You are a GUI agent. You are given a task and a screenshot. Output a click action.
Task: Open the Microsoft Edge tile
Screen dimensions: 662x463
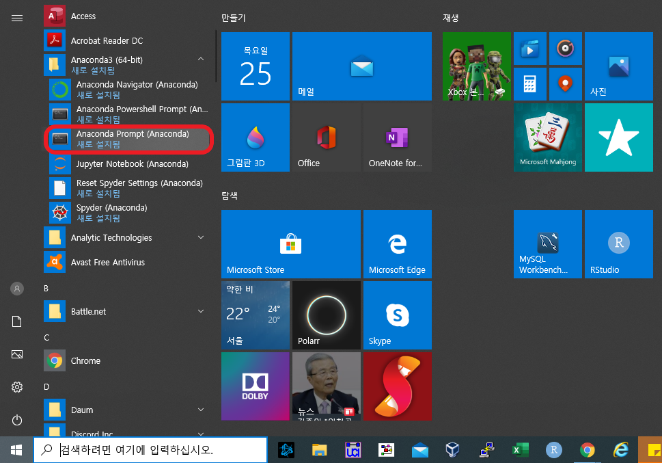coord(398,244)
